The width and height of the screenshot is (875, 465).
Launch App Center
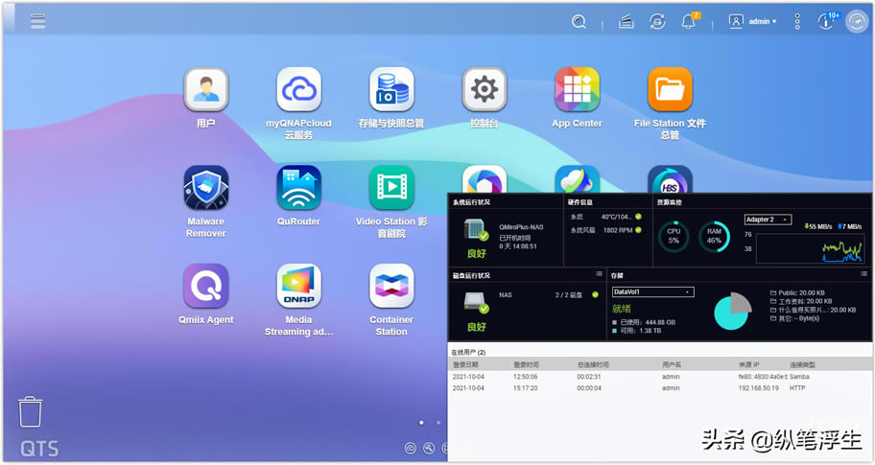(577, 89)
